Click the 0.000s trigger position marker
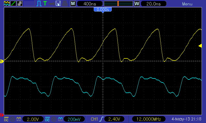 pos(103,10)
